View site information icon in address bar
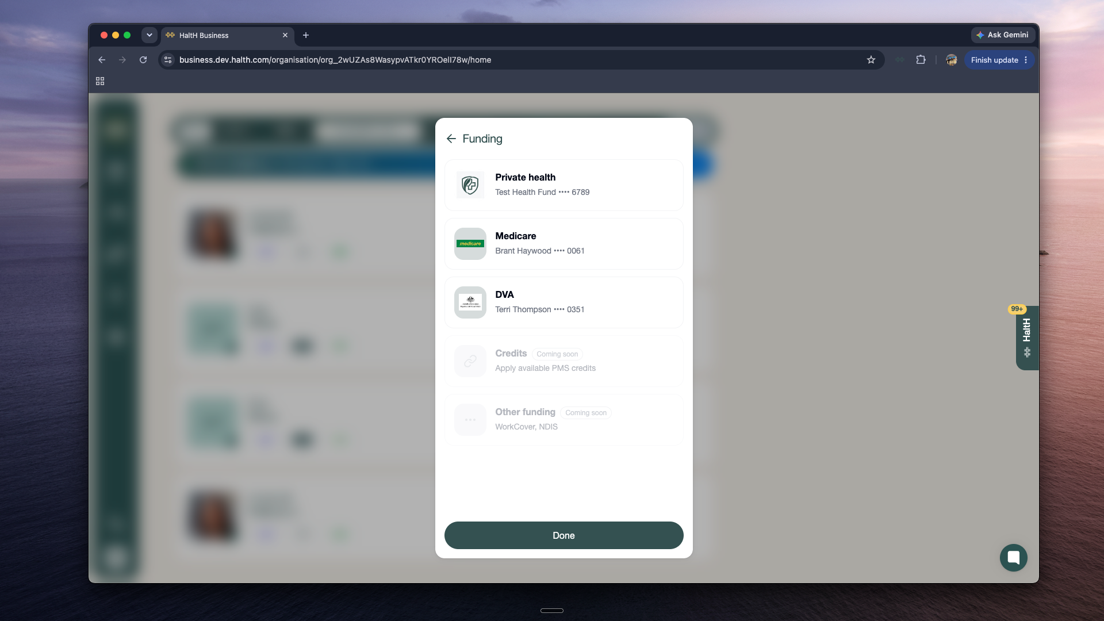This screenshot has width=1104, height=621. [168, 60]
